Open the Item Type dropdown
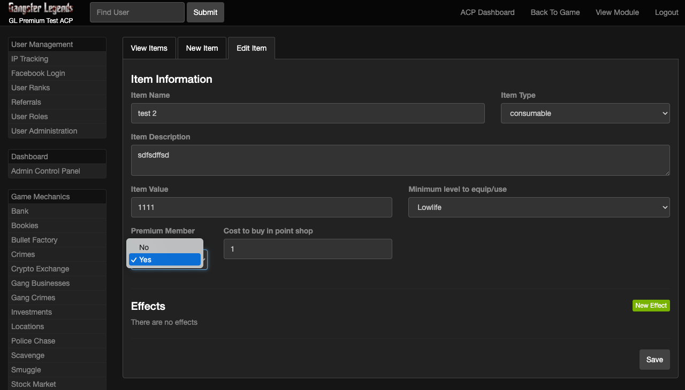Image resolution: width=685 pixels, height=390 pixels. (585, 113)
